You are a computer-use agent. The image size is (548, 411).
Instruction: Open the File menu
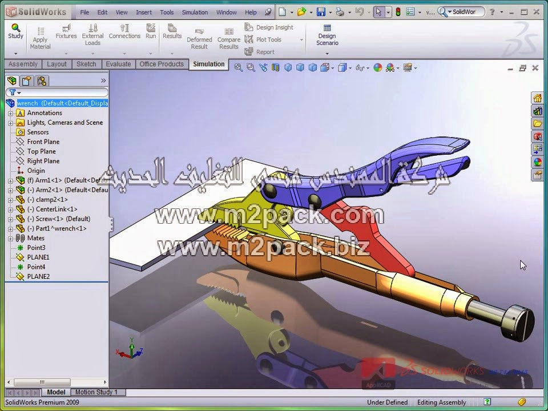(x=84, y=12)
